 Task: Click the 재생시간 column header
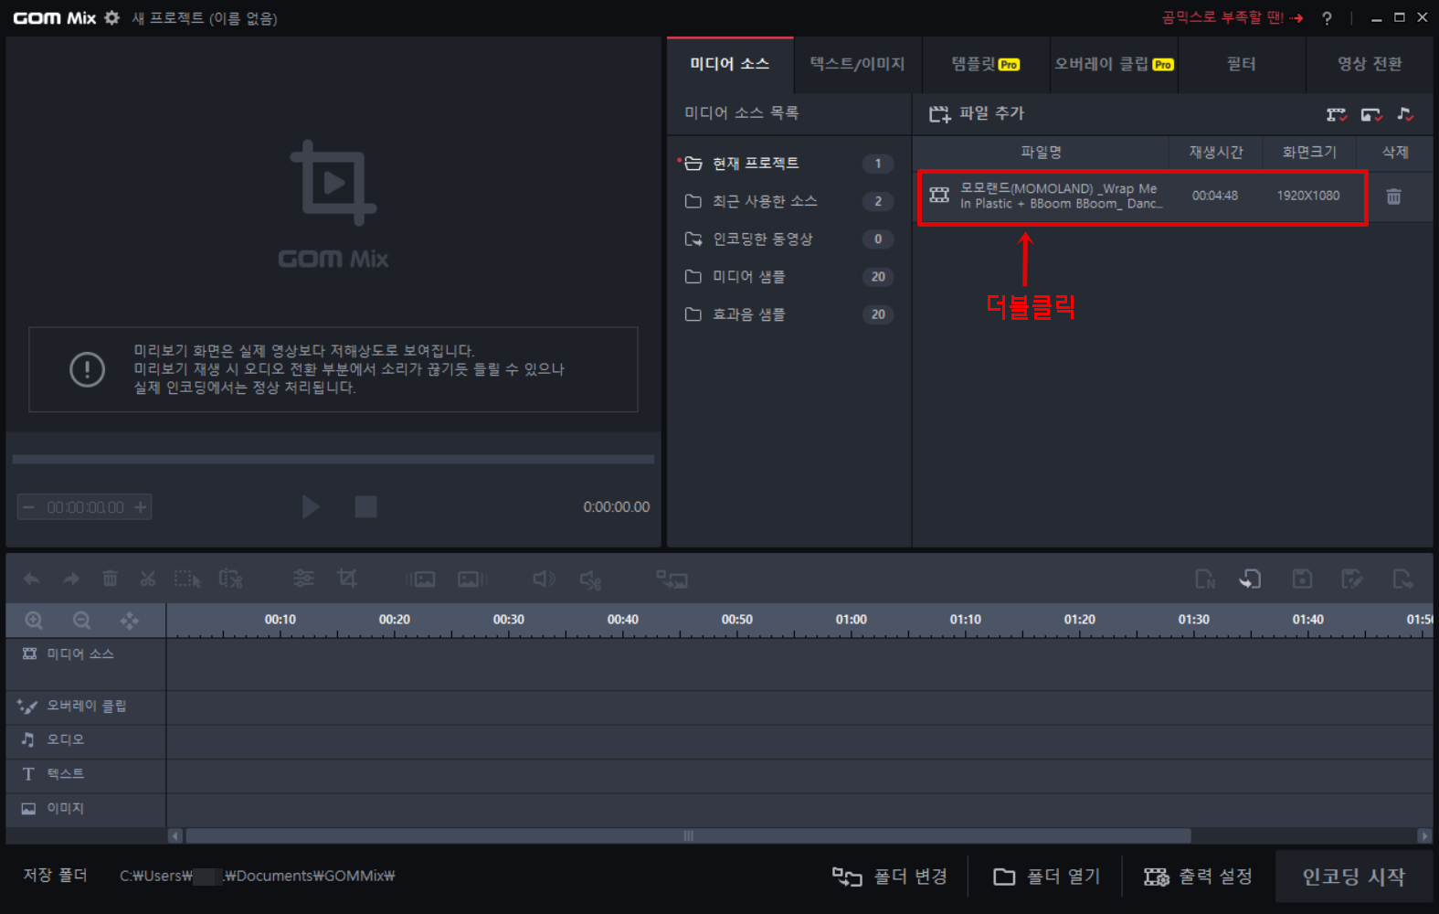point(1216,153)
